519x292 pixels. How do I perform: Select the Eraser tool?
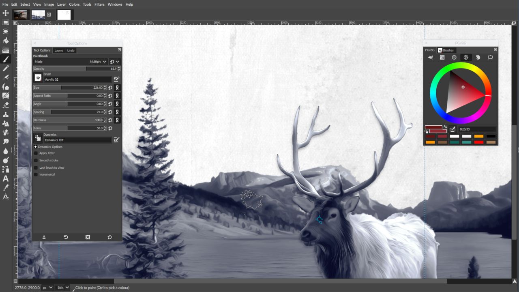pos(6,105)
